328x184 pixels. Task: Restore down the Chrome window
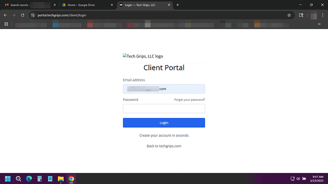311,5
